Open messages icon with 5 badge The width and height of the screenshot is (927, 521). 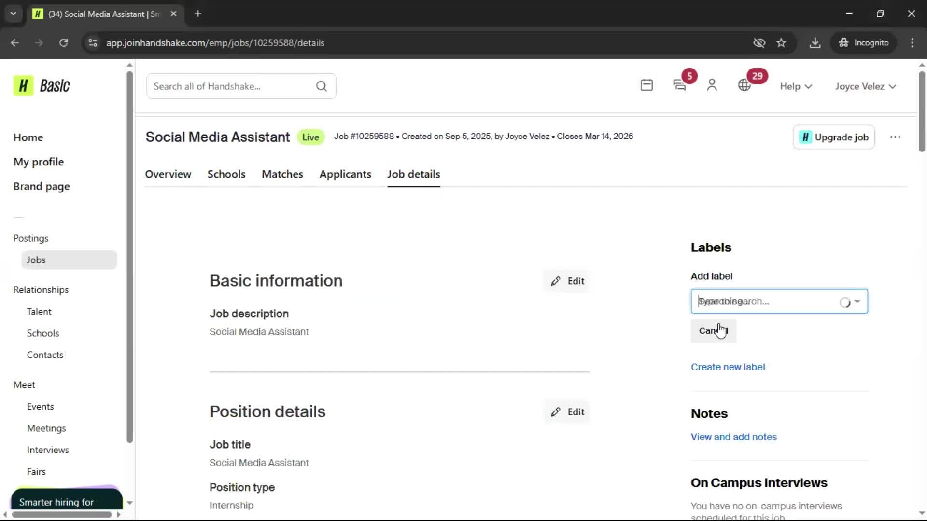[x=679, y=85]
